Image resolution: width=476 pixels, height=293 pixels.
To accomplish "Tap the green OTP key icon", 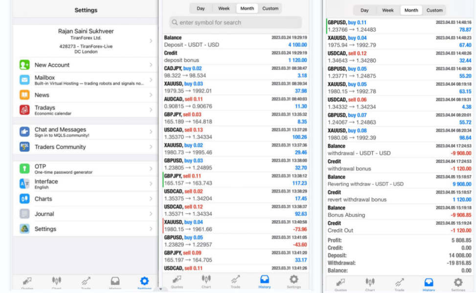I will (x=24, y=168).
